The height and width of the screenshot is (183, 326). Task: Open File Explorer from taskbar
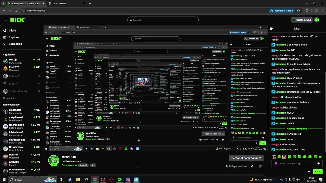(x=78, y=179)
